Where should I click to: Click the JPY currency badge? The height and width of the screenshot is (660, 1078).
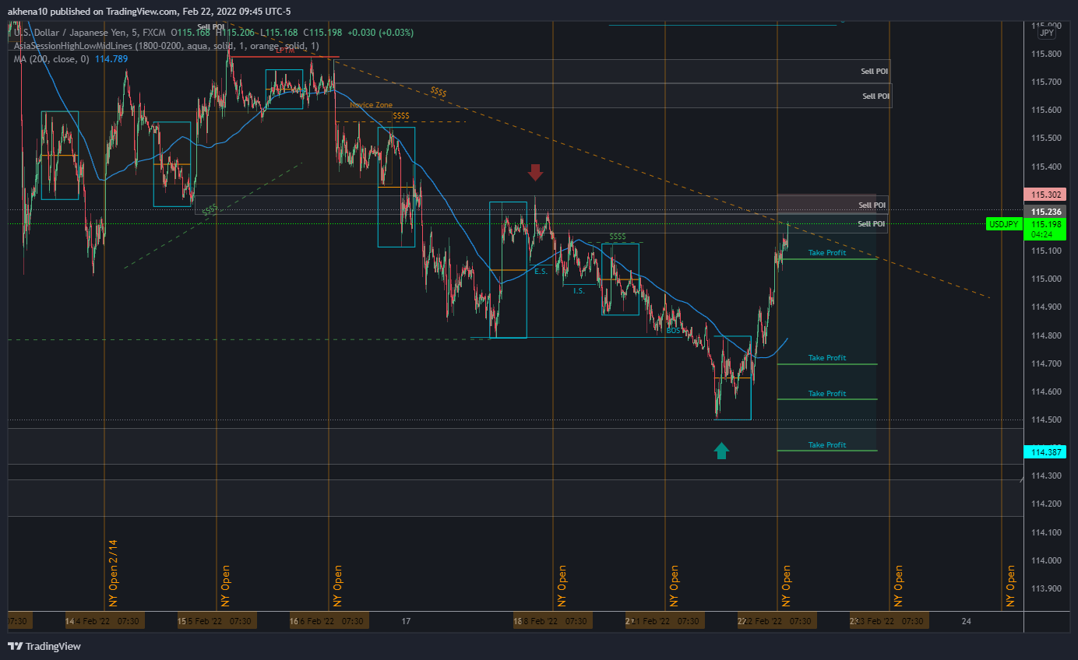tap(1048, 33)
